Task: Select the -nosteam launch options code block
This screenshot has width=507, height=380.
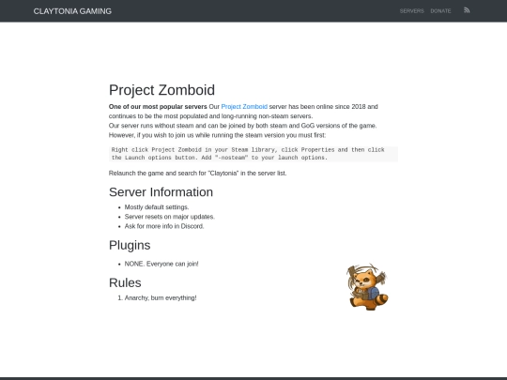Action: tap(253, 154)
